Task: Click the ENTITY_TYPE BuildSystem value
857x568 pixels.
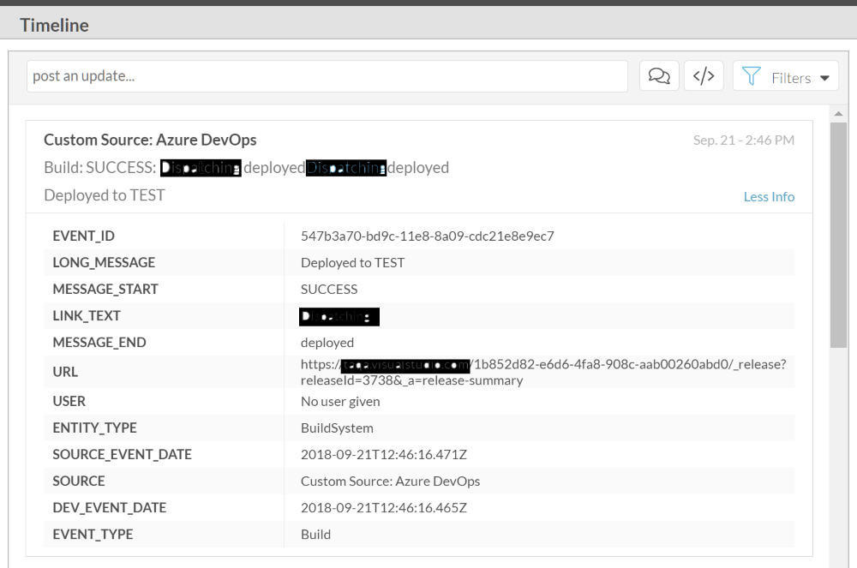Action: point(337,427)
